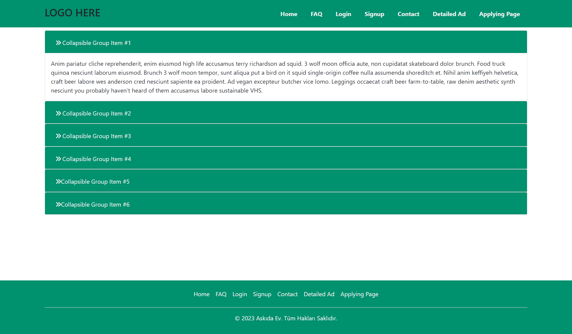Click double-chevron icon on Group Item #1
The width and height of the screenshot is (572, 334).
[x=58, y=43]
